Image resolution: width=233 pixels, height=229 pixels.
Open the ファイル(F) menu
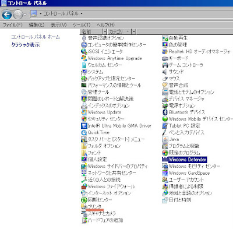point(13,25)
